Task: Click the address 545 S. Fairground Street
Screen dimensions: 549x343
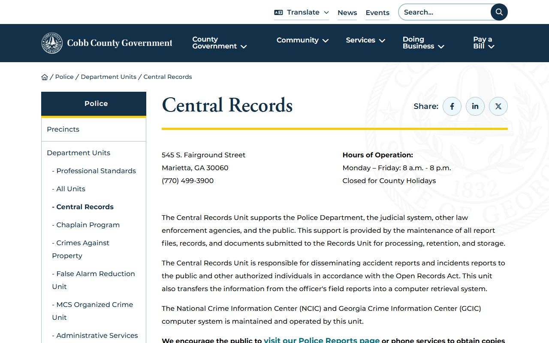Action: 204,155
